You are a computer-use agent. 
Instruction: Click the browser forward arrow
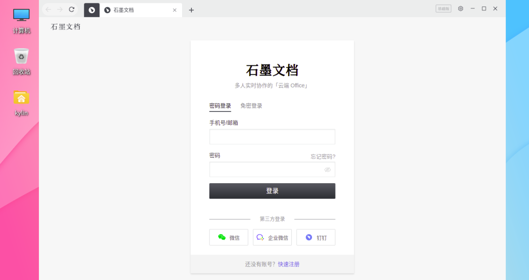pyautogui.click(x=60, y=9)
